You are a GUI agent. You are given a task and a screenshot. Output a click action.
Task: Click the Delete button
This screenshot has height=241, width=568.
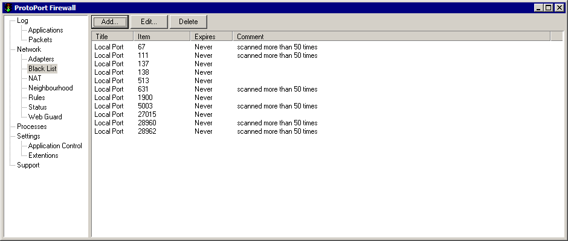click(x=188, y=22)
